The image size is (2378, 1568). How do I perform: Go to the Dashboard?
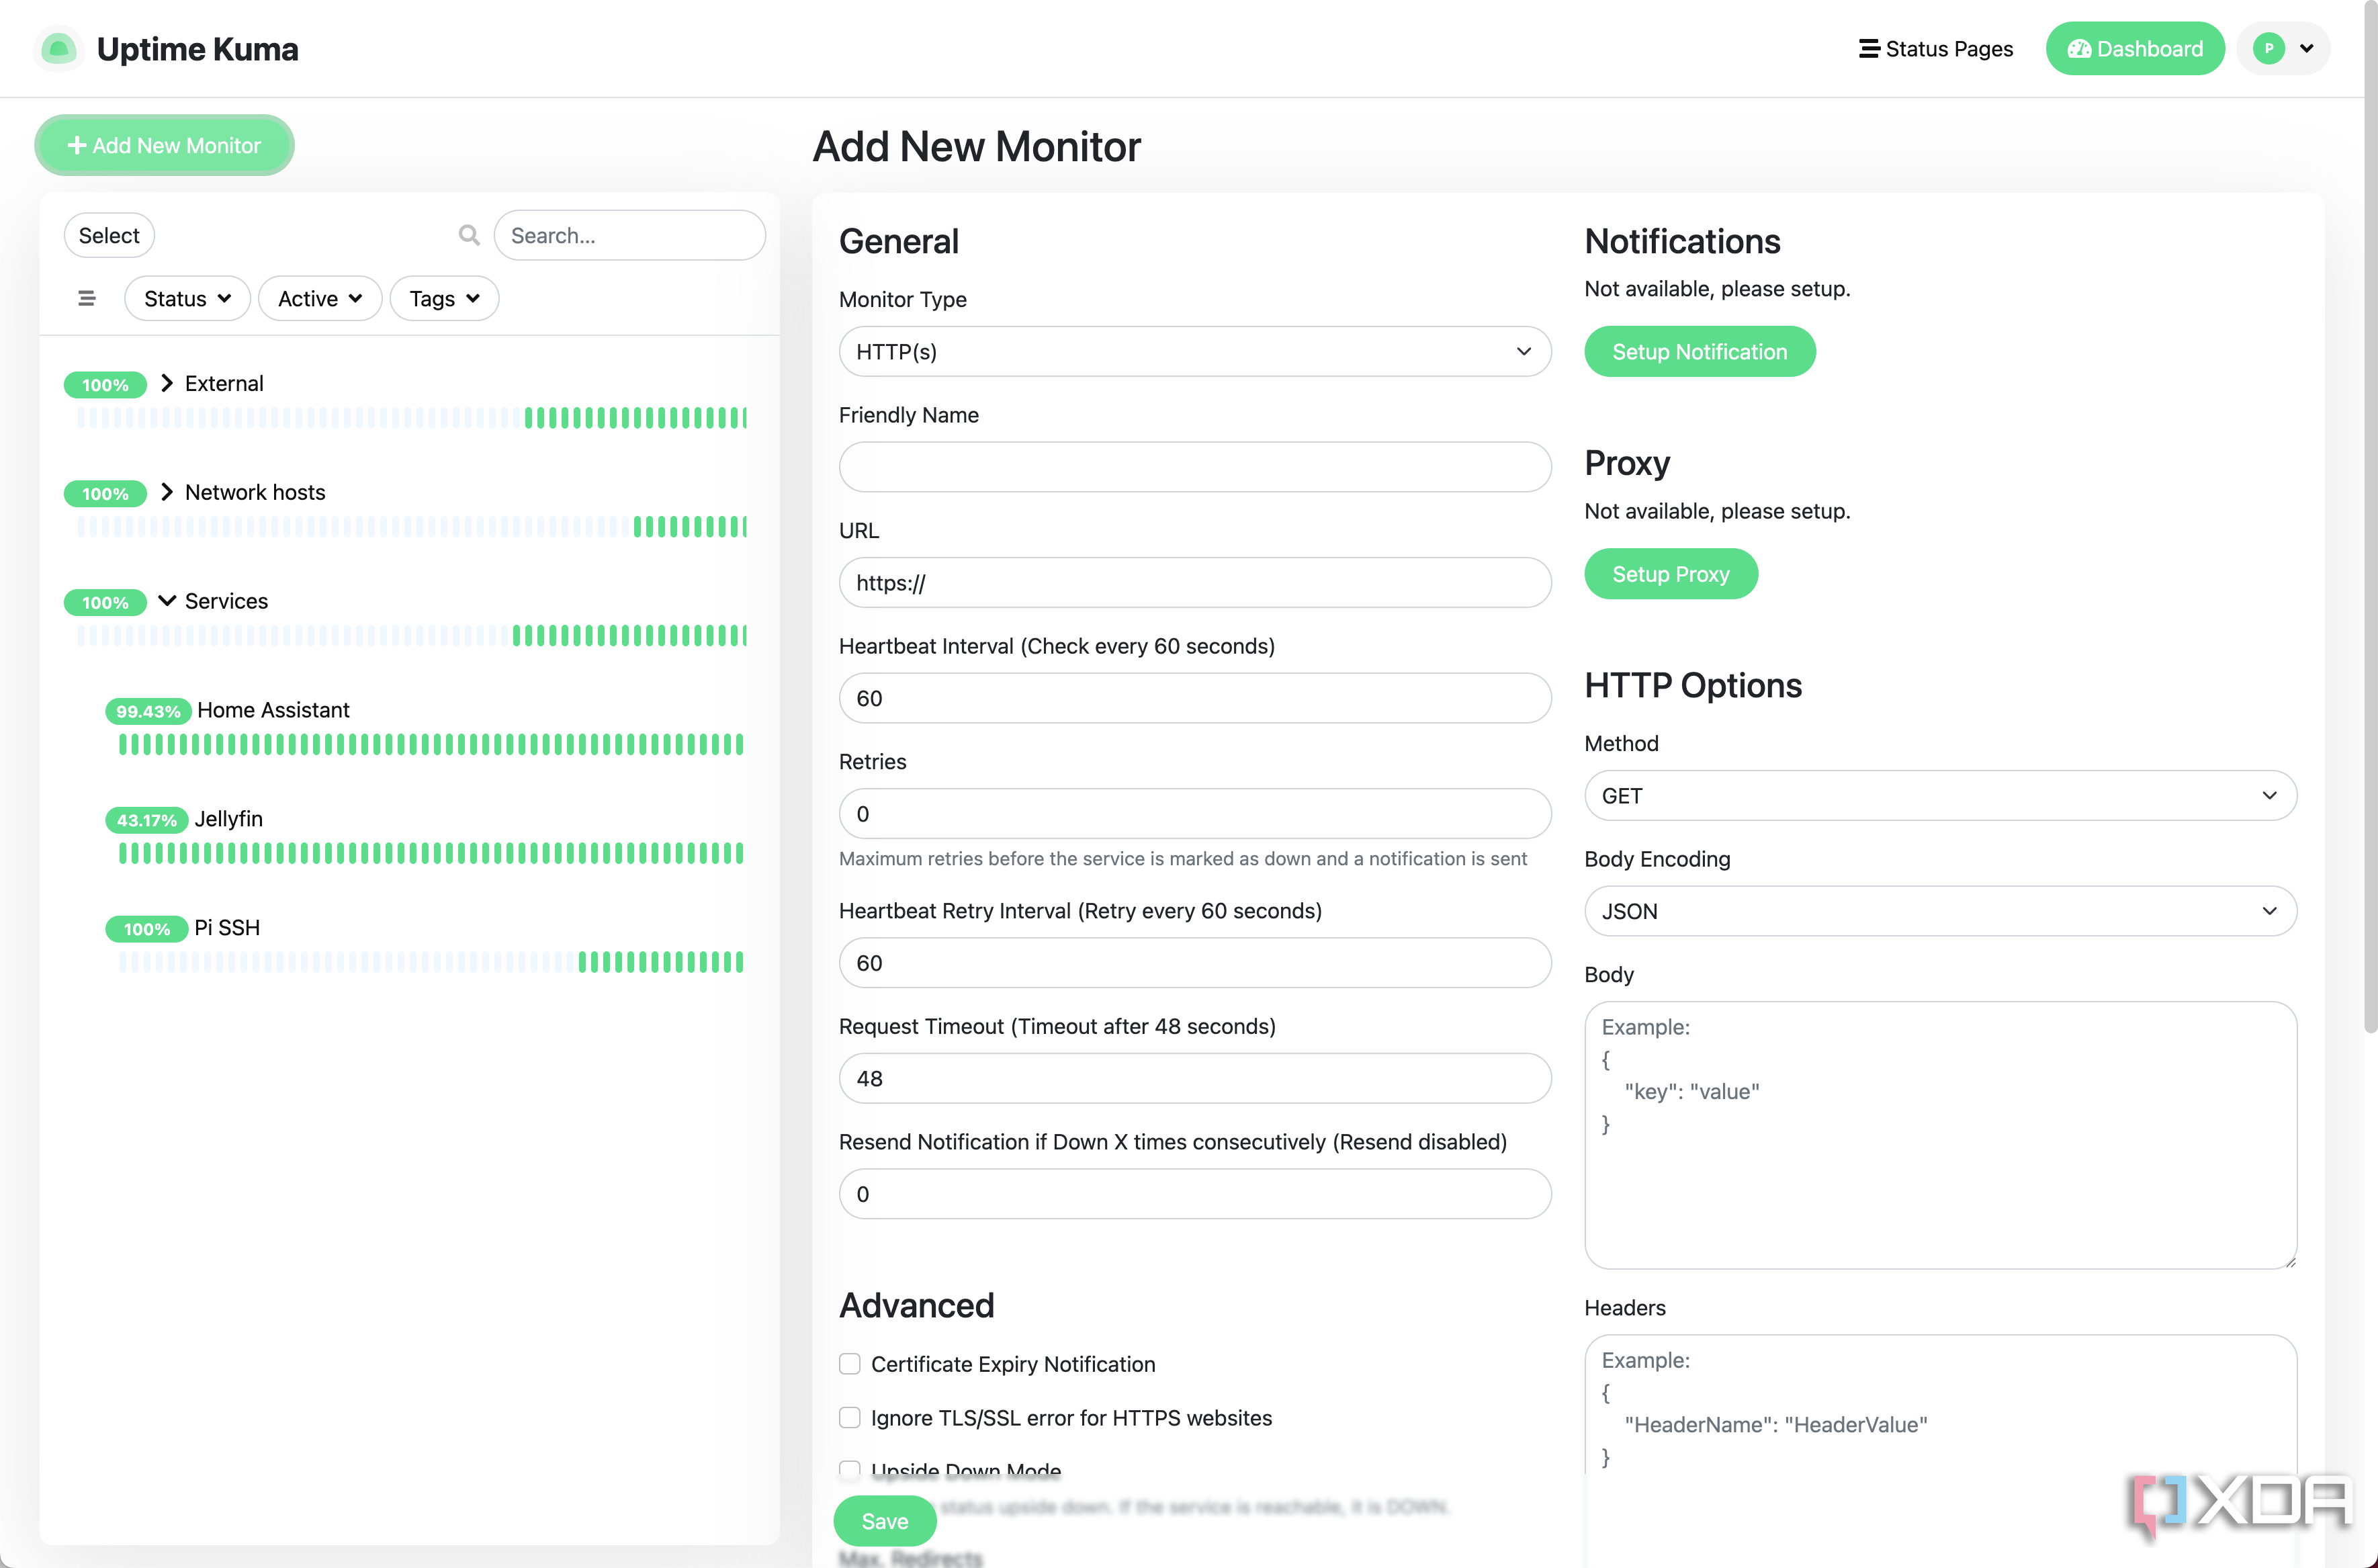pos(2134,48)
